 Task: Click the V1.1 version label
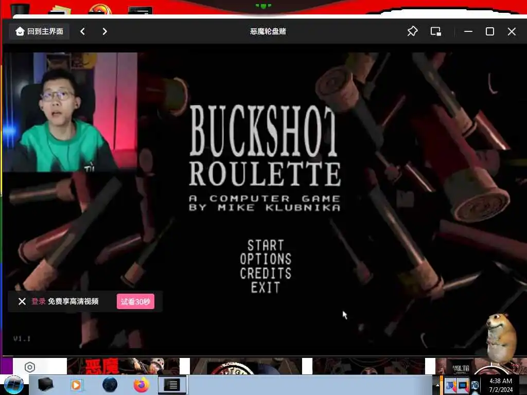(x=22, y=338)
